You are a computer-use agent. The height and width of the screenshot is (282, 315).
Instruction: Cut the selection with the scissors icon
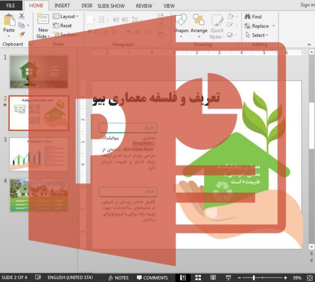tap(22, 16)
